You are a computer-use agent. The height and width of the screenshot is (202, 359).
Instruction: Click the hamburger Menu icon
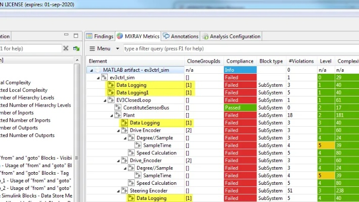click(92, 48)
